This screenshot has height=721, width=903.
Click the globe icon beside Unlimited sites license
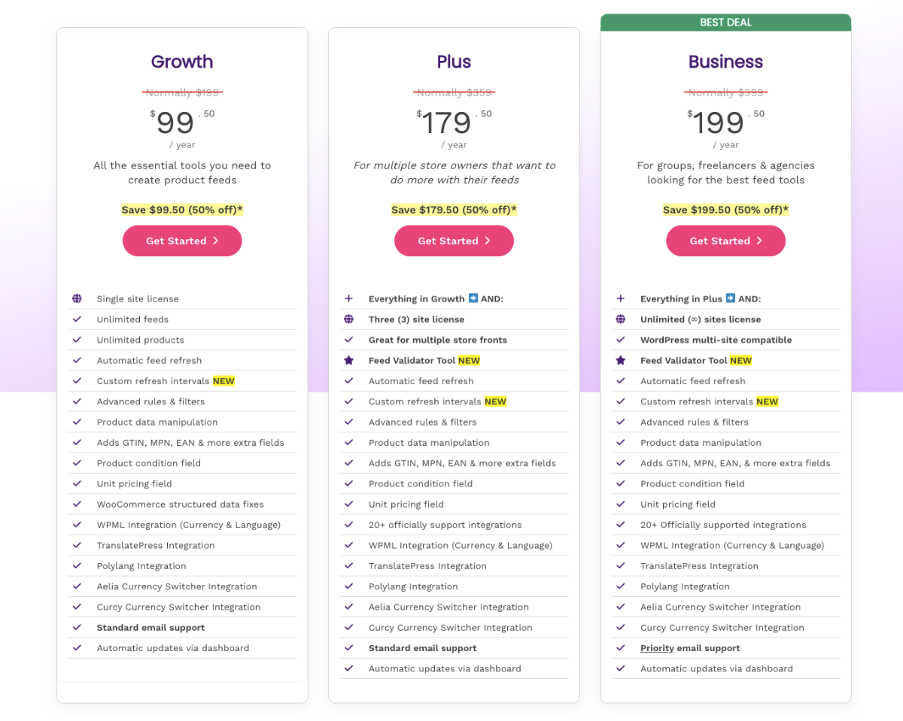click(x=620, y=319)
